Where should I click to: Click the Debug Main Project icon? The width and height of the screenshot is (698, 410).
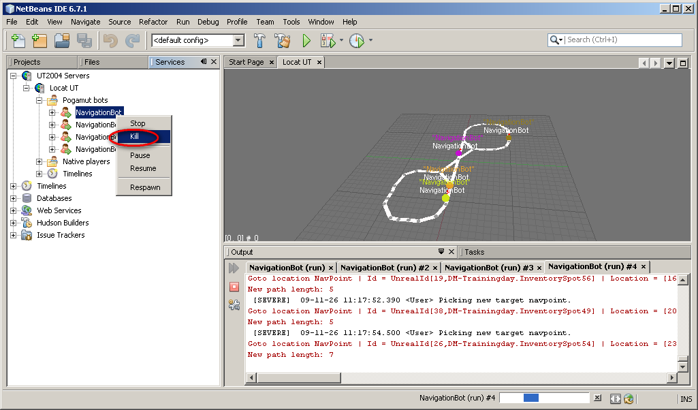(328, 40)
